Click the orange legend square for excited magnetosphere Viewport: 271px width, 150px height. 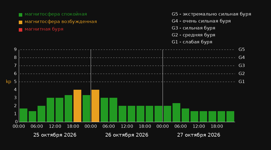21,22
